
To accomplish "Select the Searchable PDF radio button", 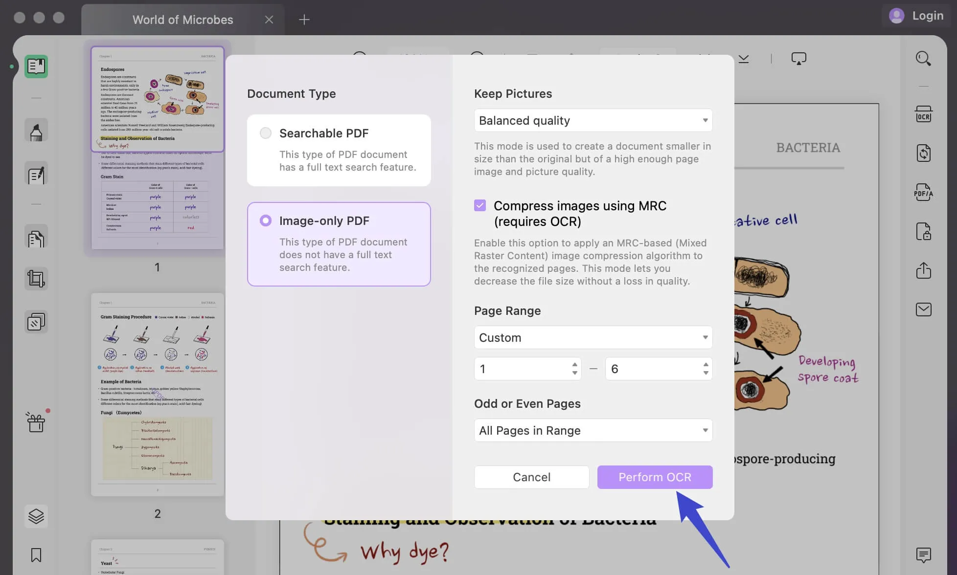I will click(x=265, y=133).
